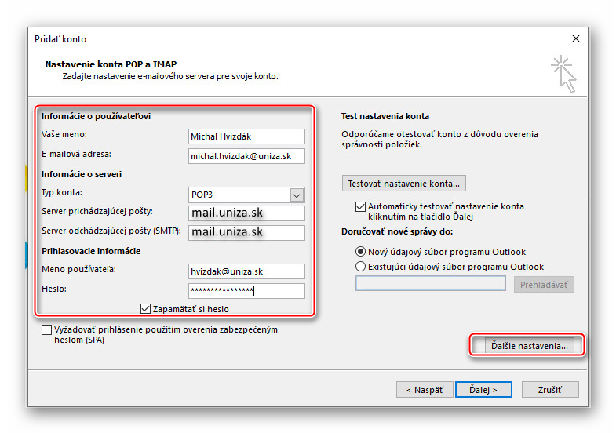Open Ďalšie nastavenia settings

(x=527, y=346)
